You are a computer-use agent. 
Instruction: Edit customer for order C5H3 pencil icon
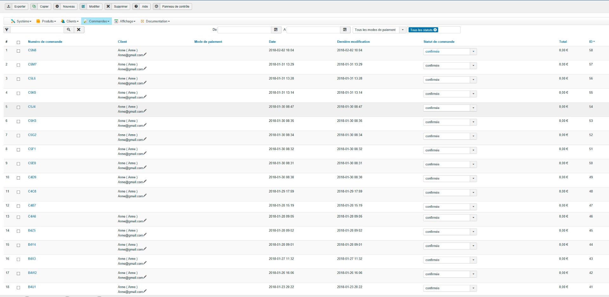pyautogui.click(x=145, y=125)
